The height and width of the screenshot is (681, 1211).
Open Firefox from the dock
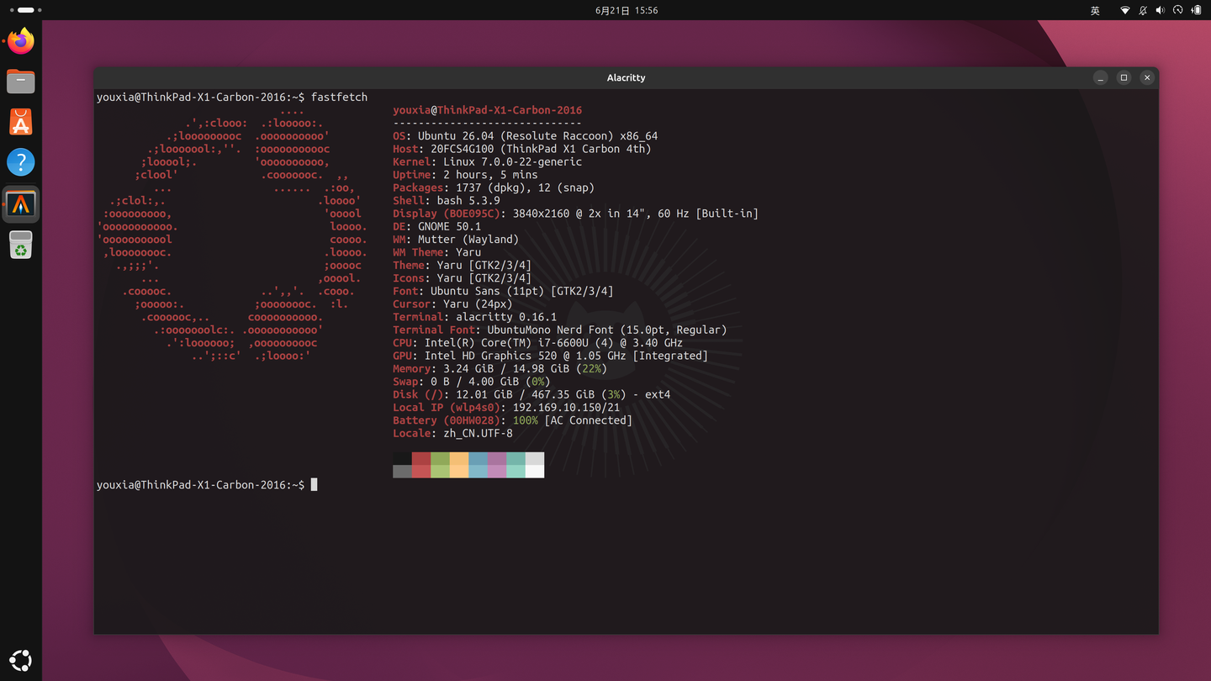(x=21, y=40)
